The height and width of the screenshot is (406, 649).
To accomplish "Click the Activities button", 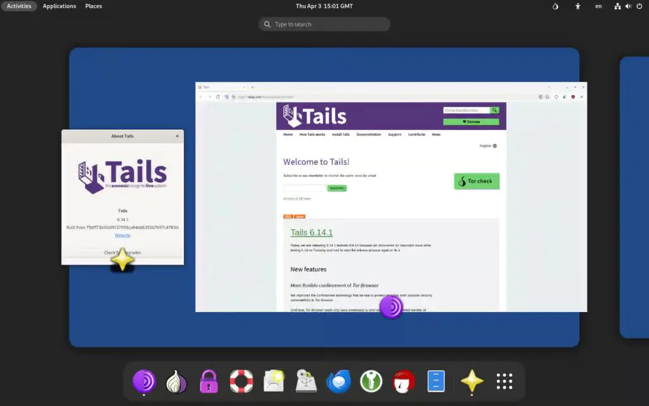I will (x=19, y=6).
